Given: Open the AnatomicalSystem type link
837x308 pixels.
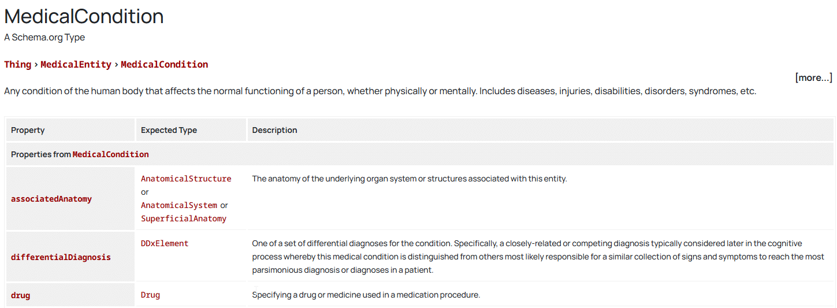Looking at the screenshot, I should click(179, 205).
